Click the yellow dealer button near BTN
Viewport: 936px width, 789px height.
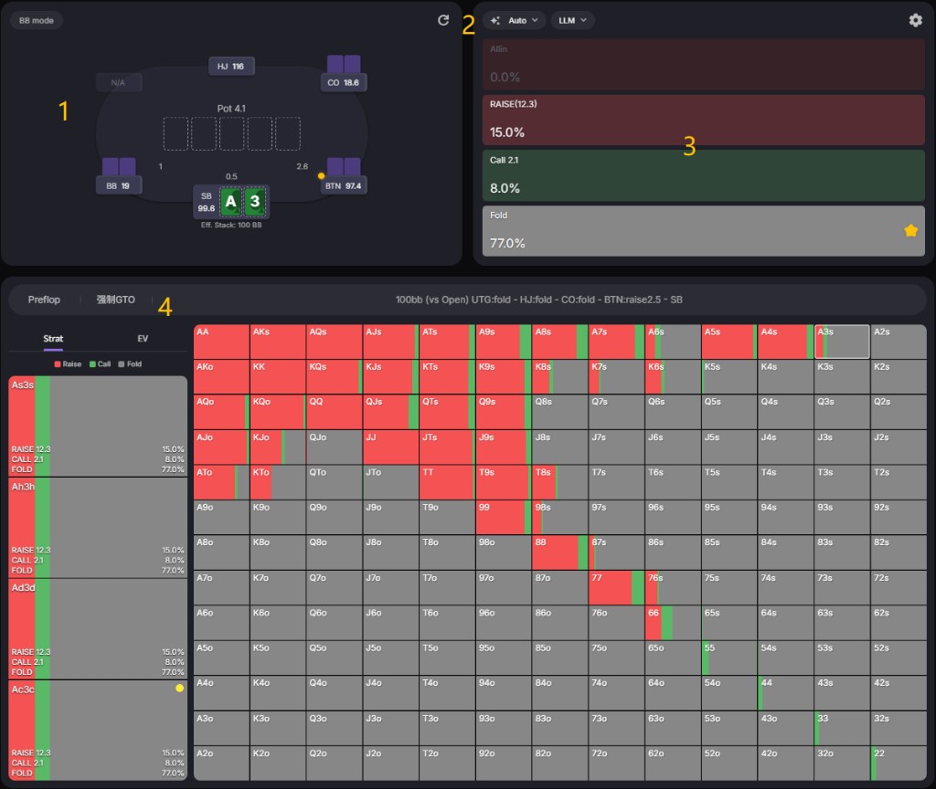click(x=321, y=175)
